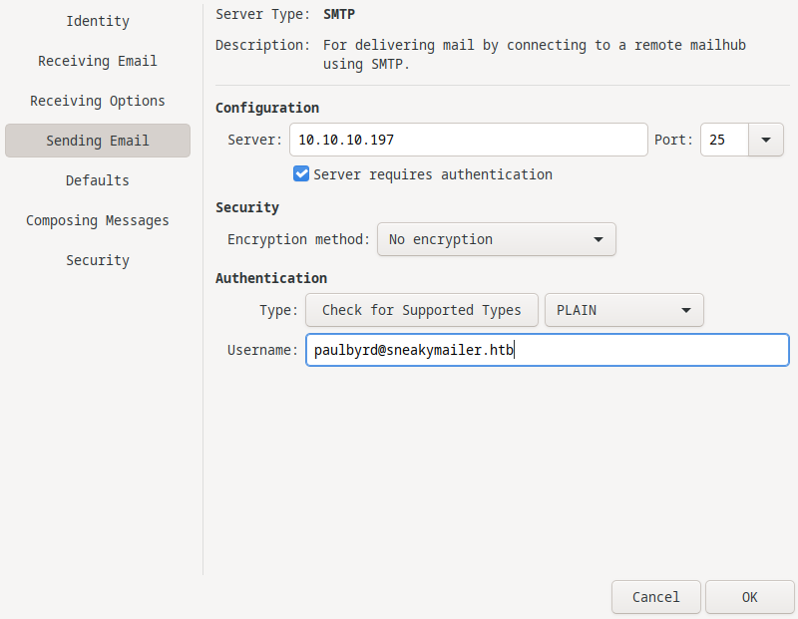Confirm settings with OK button
Viewport: 798px width, 619px height.
pos(749,597)
